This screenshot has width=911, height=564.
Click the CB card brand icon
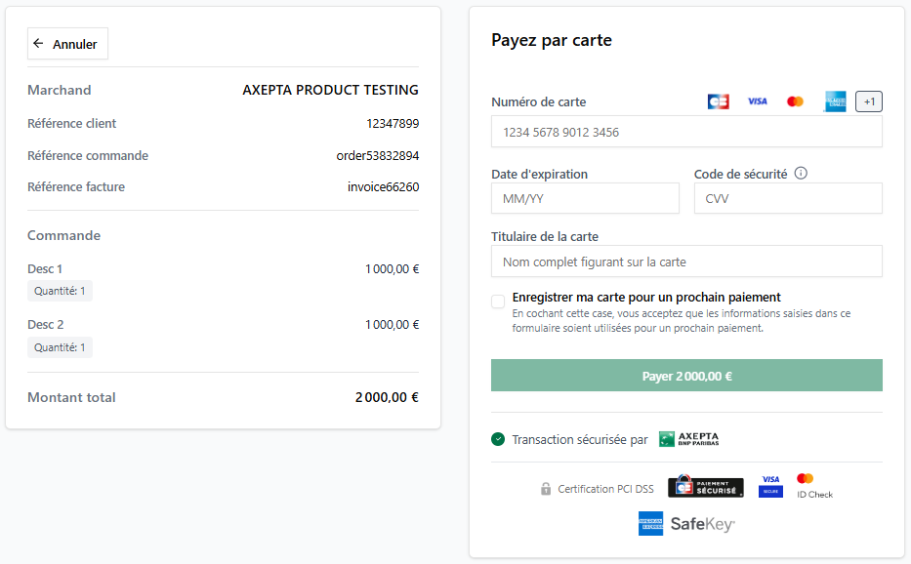point(718,101)
